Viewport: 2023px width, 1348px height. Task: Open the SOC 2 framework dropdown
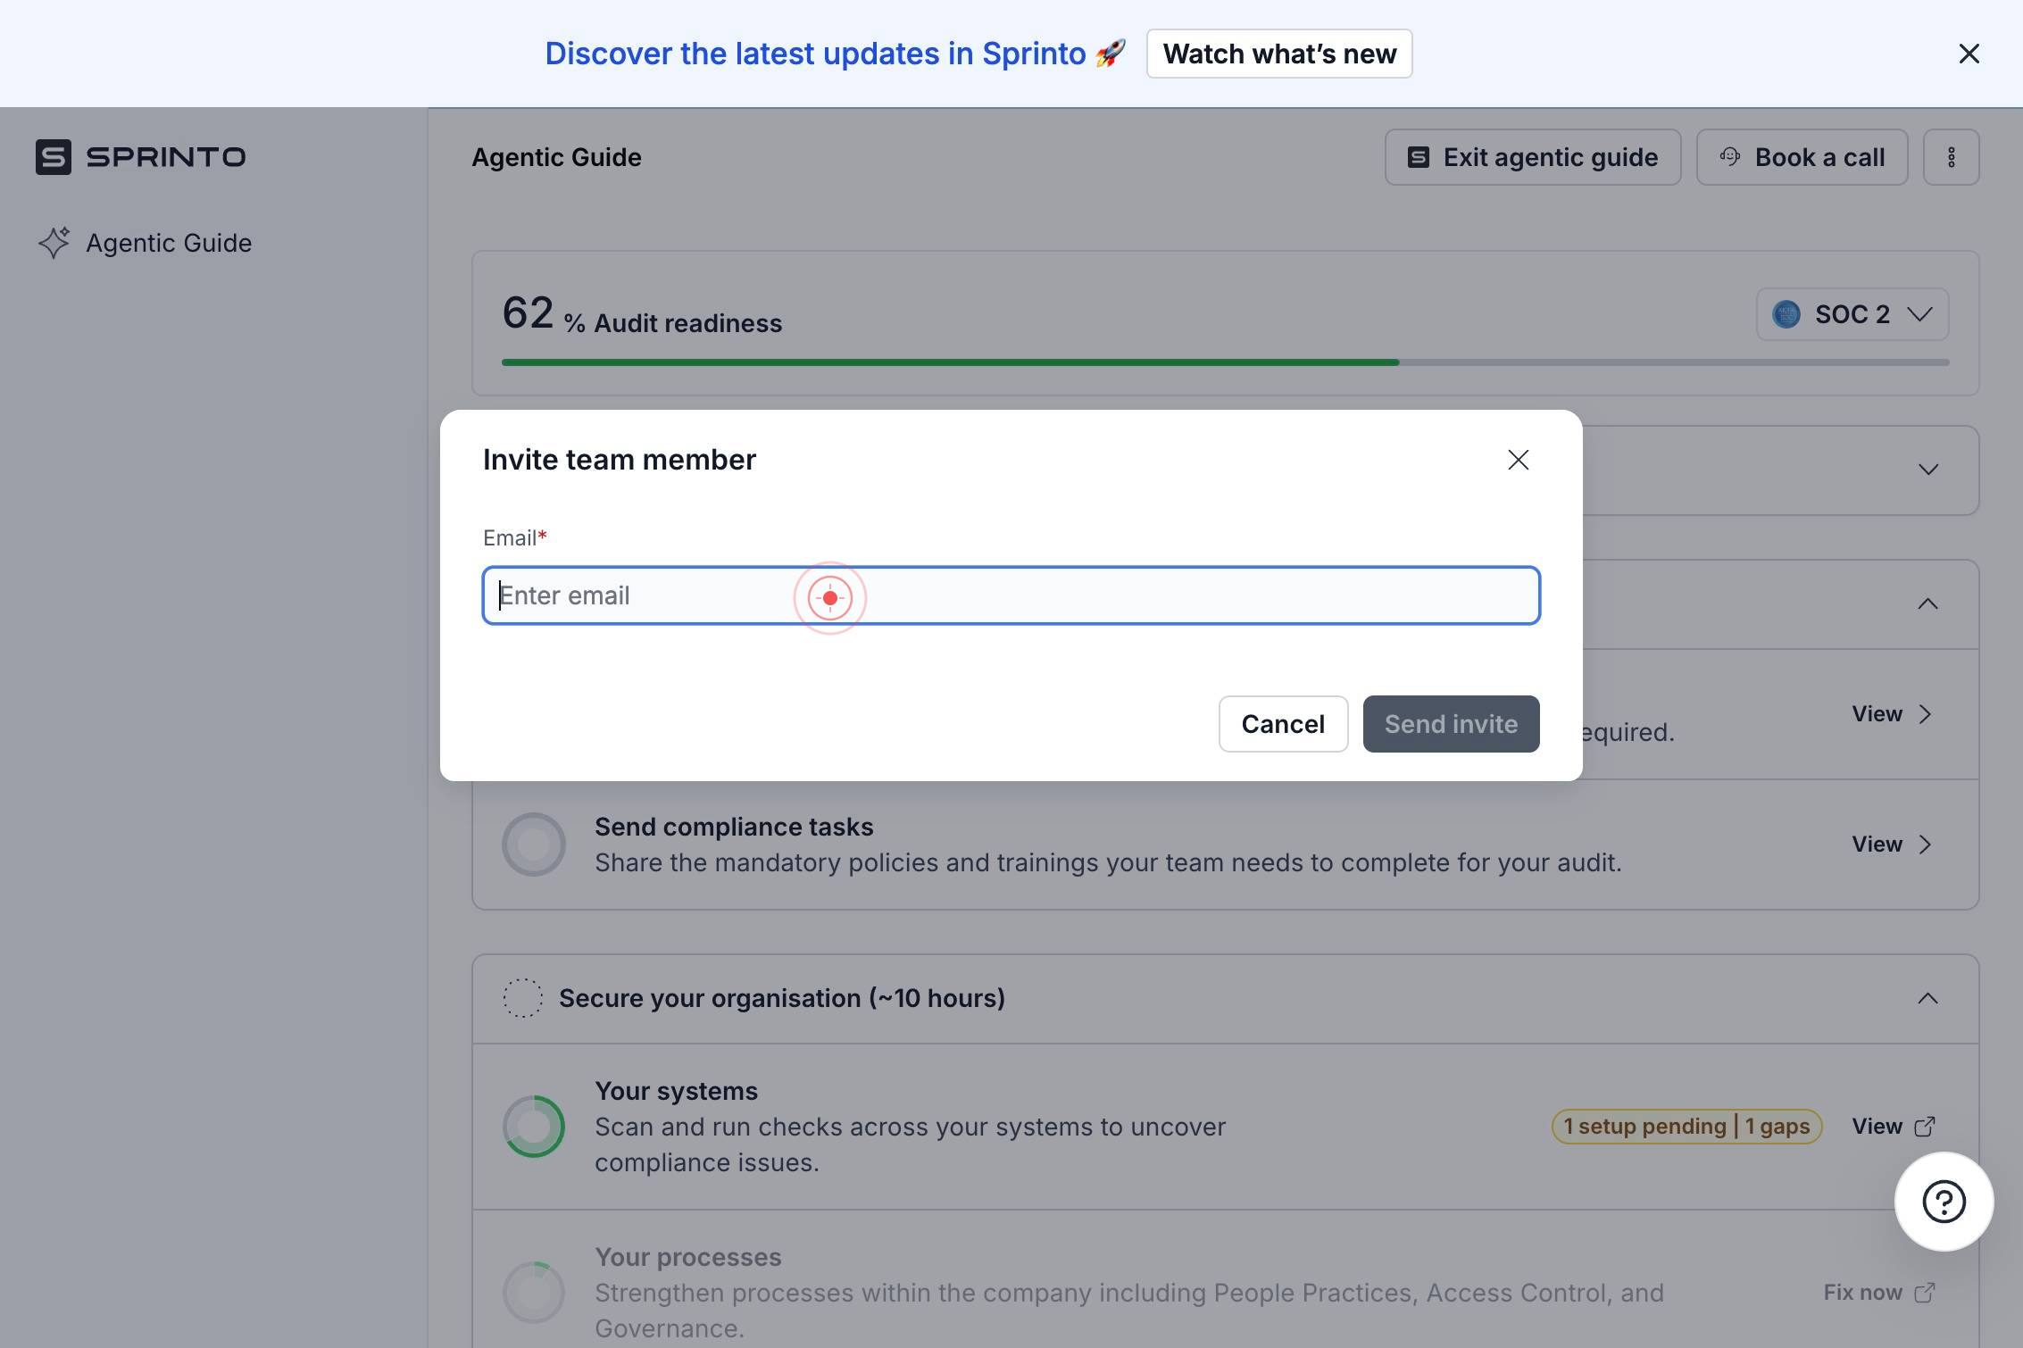point(1852,314)
